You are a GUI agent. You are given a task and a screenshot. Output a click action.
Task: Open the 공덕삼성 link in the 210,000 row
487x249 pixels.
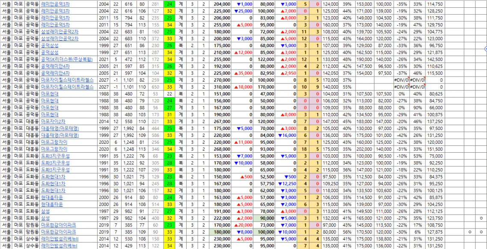tap(50, 52)
